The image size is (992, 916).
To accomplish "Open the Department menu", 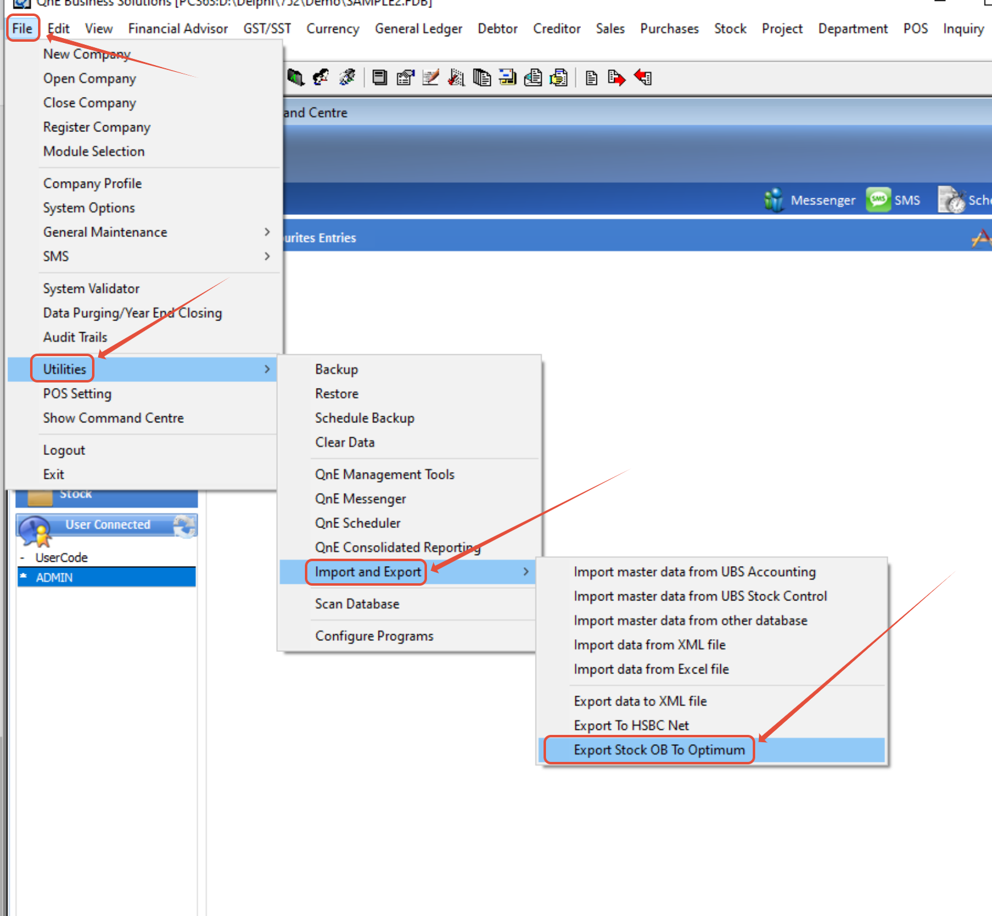I will pos(853,28).
